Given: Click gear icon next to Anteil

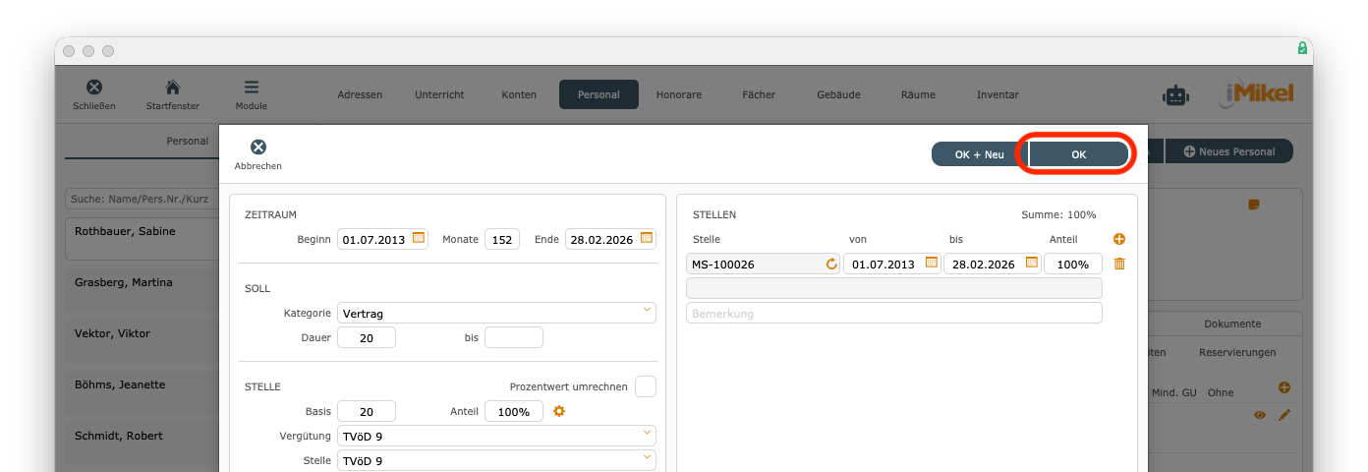Looking at the screenshot, I should point(559,411).
